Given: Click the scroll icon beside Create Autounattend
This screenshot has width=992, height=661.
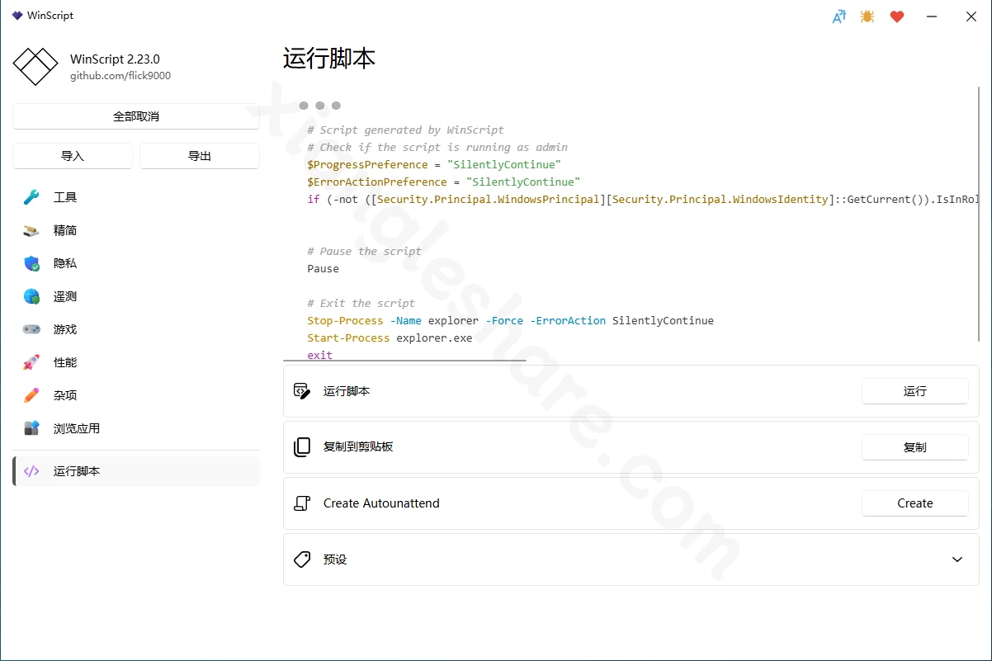Looking at the screenshot, I should 302,503.
